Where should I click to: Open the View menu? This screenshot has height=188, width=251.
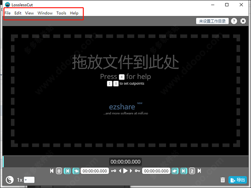click(29, 13)
